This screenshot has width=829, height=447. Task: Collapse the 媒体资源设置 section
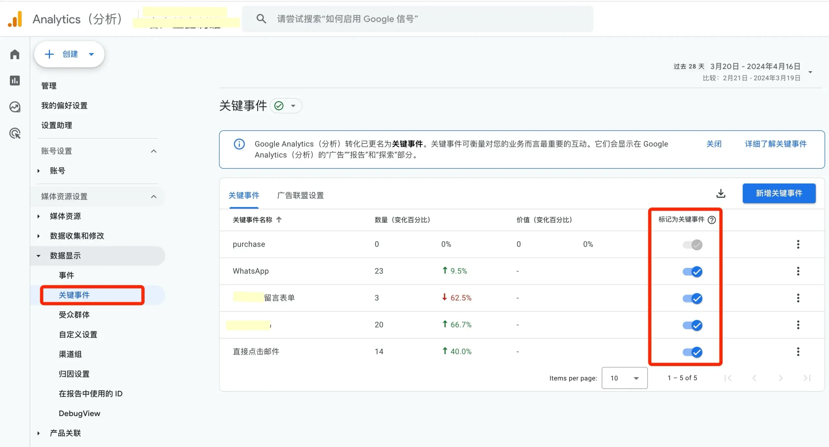154,197
